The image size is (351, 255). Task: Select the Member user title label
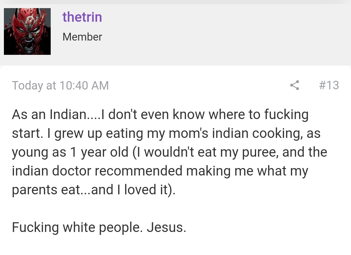tap(82, 37)
